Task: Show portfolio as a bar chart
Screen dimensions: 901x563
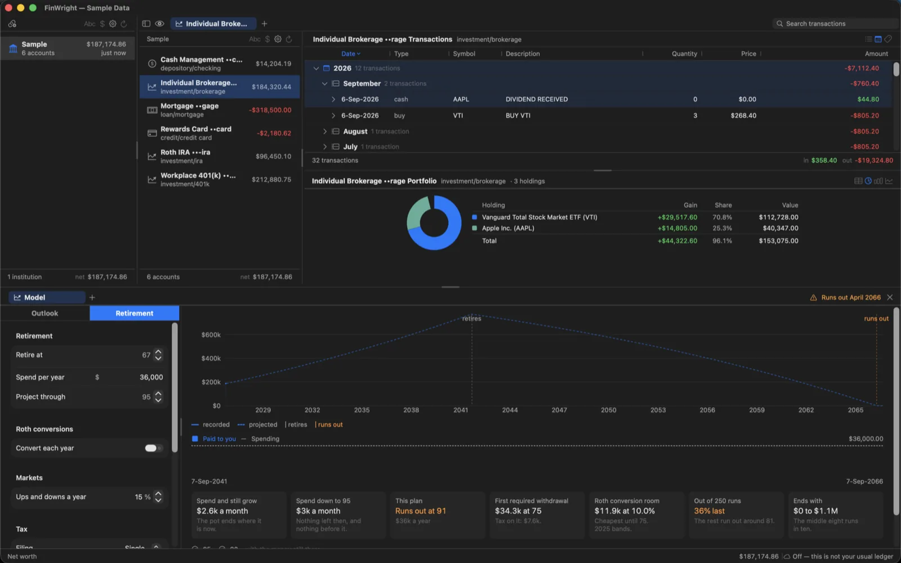Action: (x=878, y=181)
